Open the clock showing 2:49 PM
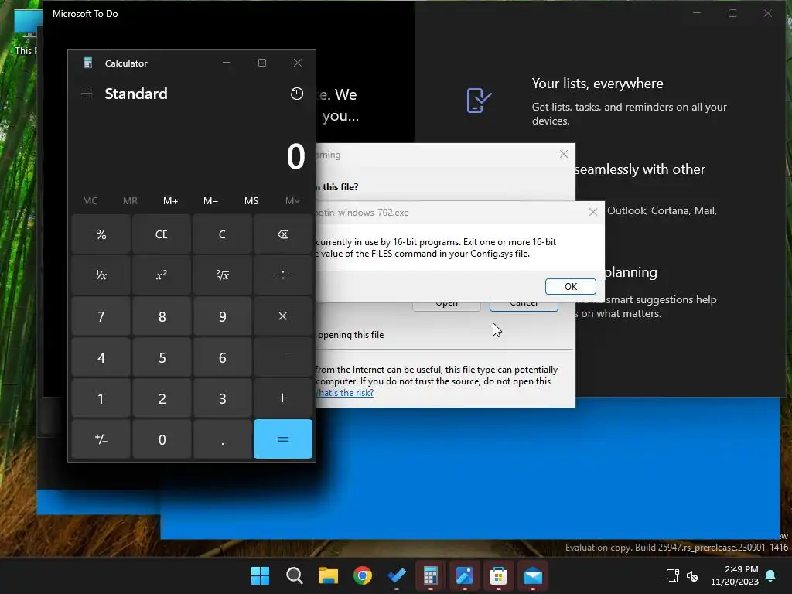The image size is (792, 594). pyautogui.click(x=735, y=575)
